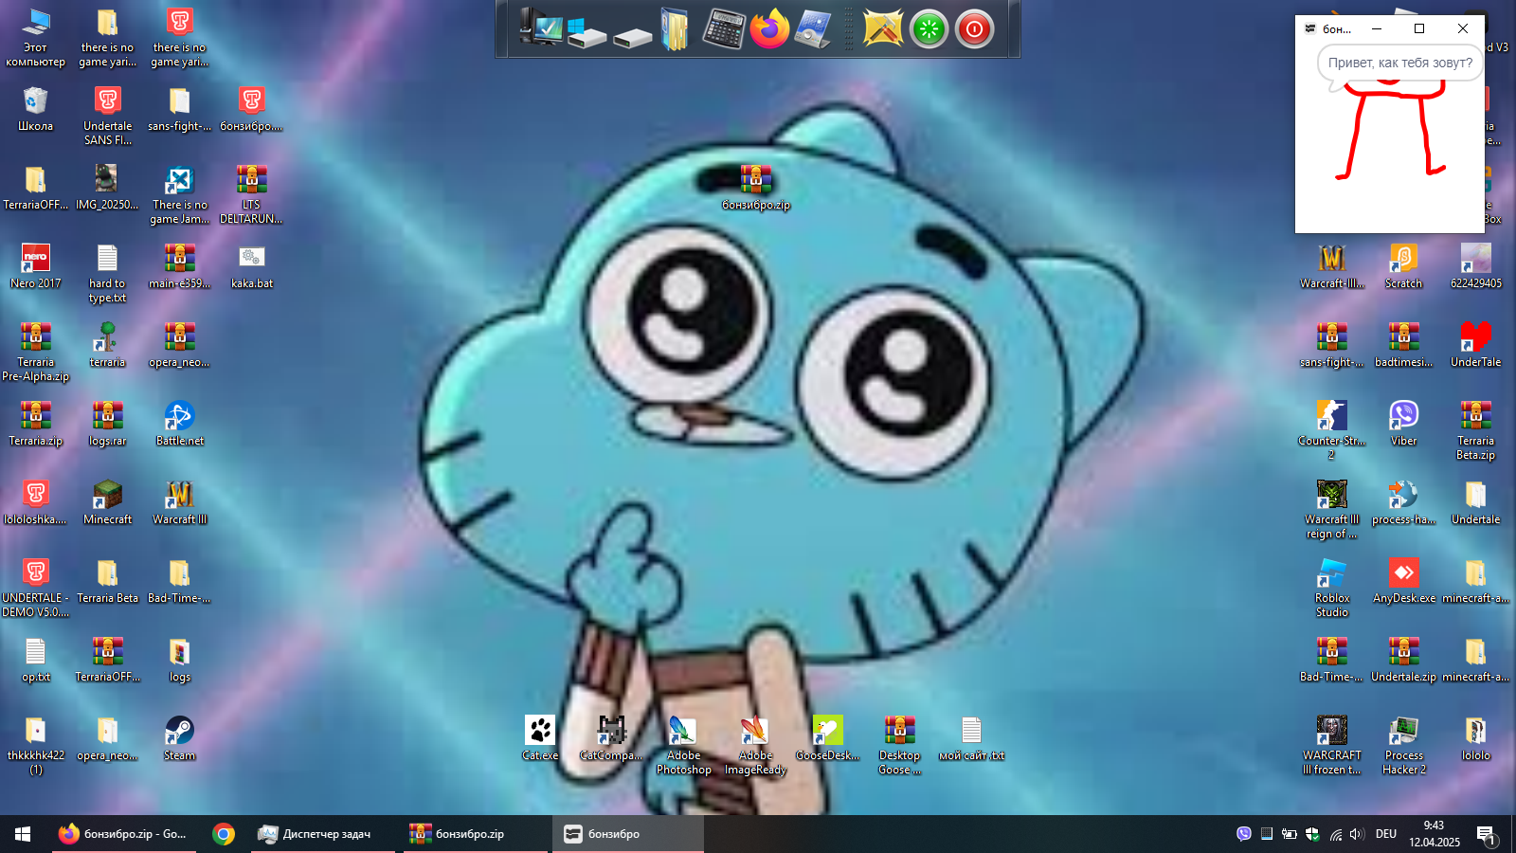Image resolution: width=1516 pixels, height=853 pixels.
Task: Select the LTS DELTARUN archive icon
Action: (251, 194)
